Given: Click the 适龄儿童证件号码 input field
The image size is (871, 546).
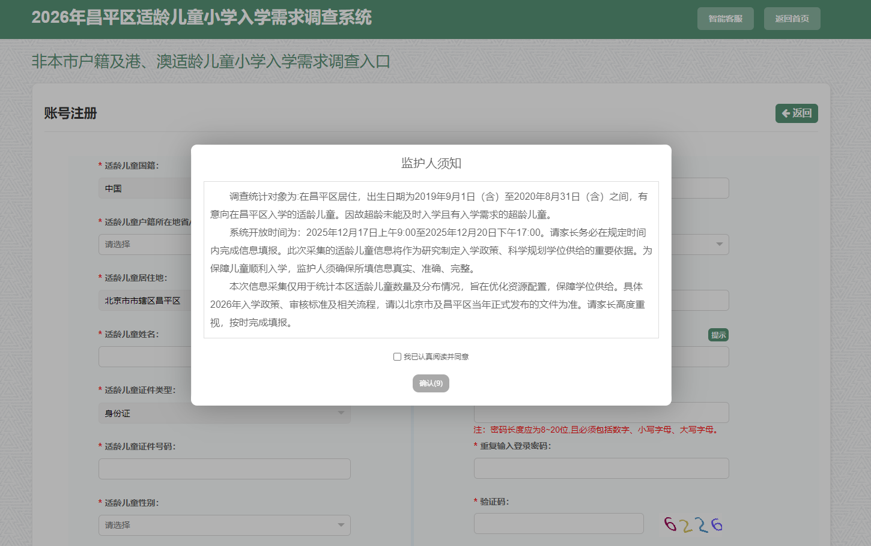Looking at the screenshot, I should [x=224, y=469].
